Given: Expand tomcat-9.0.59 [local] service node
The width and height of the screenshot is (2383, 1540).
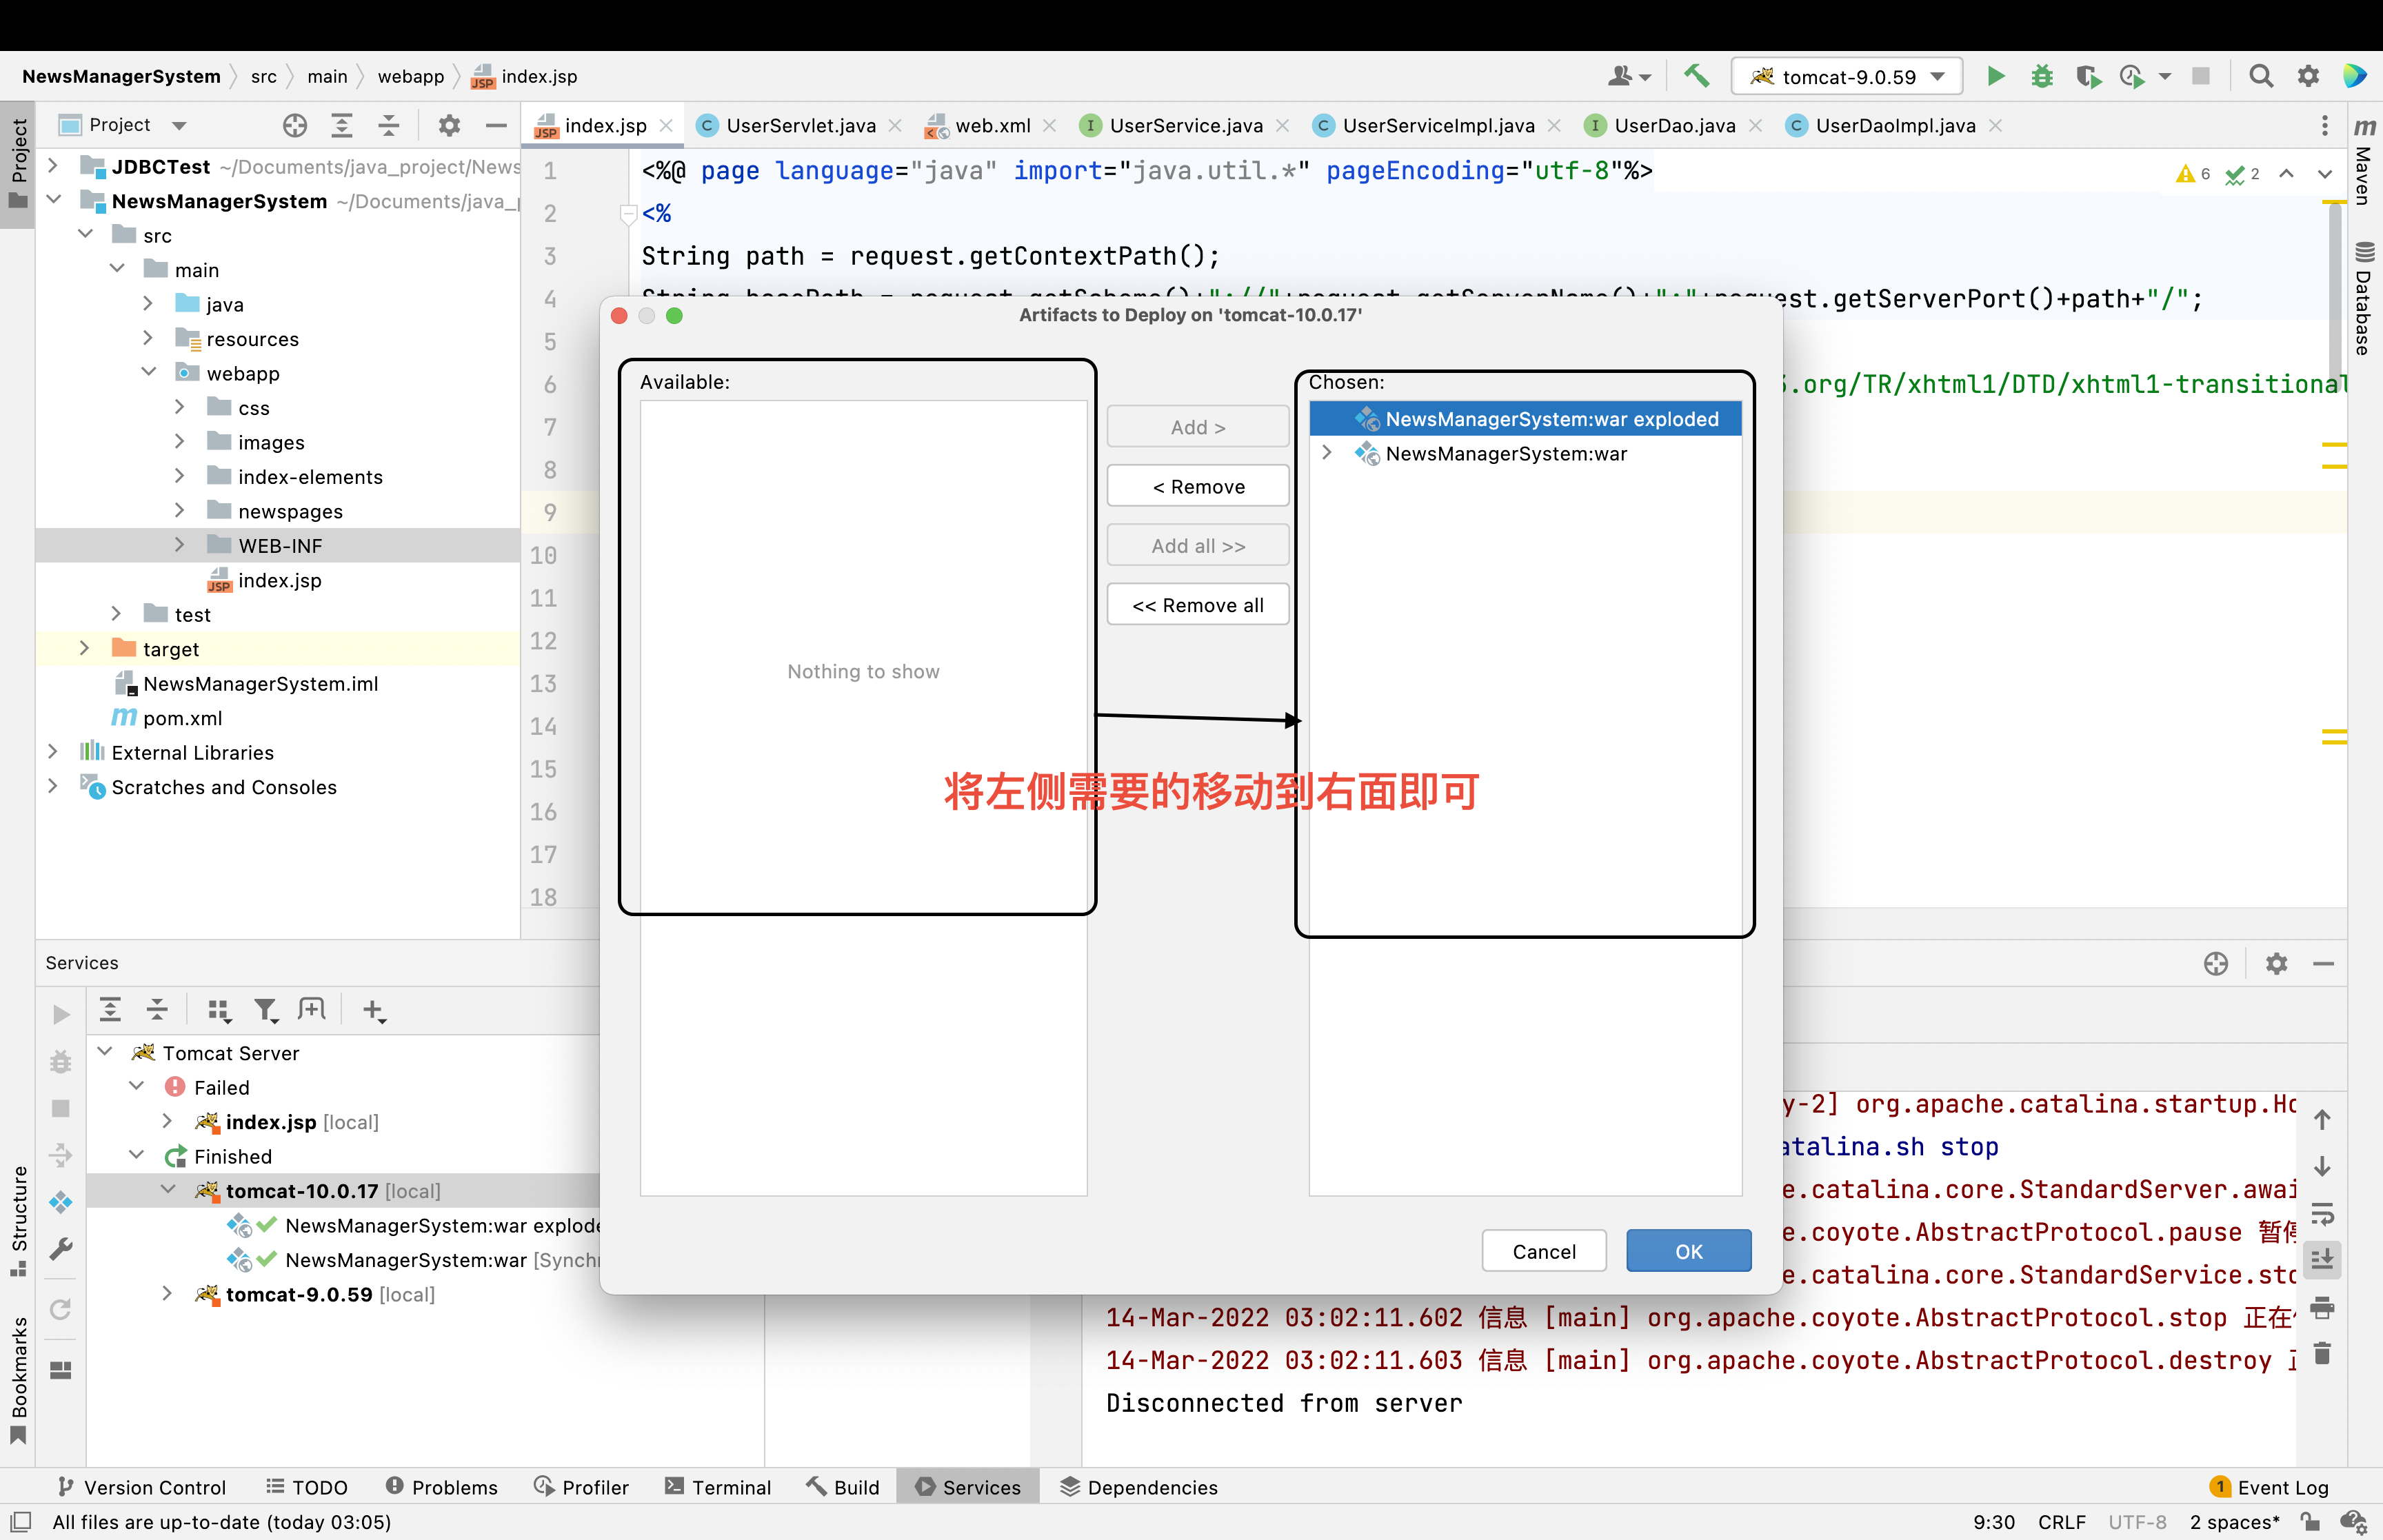Looking at the screenshot, I should [167, 1293].
